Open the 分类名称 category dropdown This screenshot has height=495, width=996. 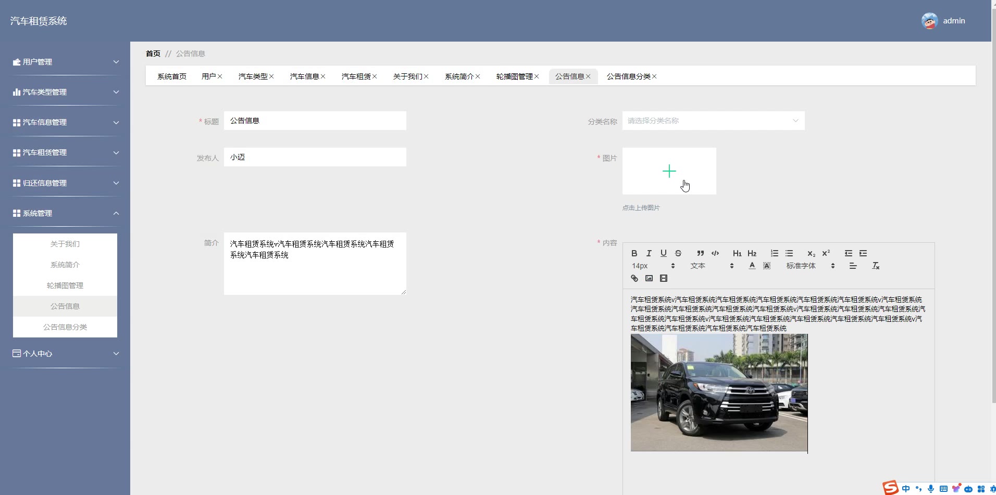click(713, 121)
